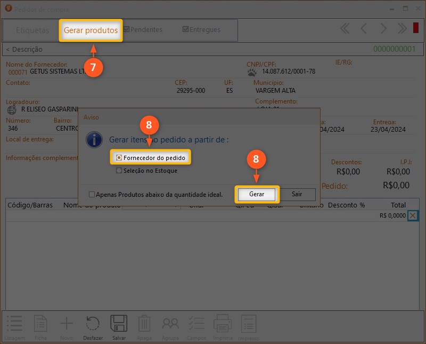
Task: Click the Agrupa people icon
Action: click(170, 324)
